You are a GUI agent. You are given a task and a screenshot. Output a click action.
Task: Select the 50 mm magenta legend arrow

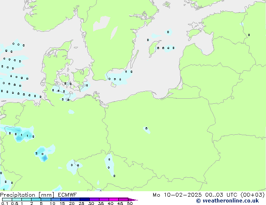tap(133, 200)
